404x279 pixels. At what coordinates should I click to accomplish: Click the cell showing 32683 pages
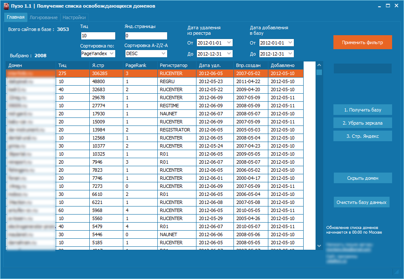click(106, 89)
